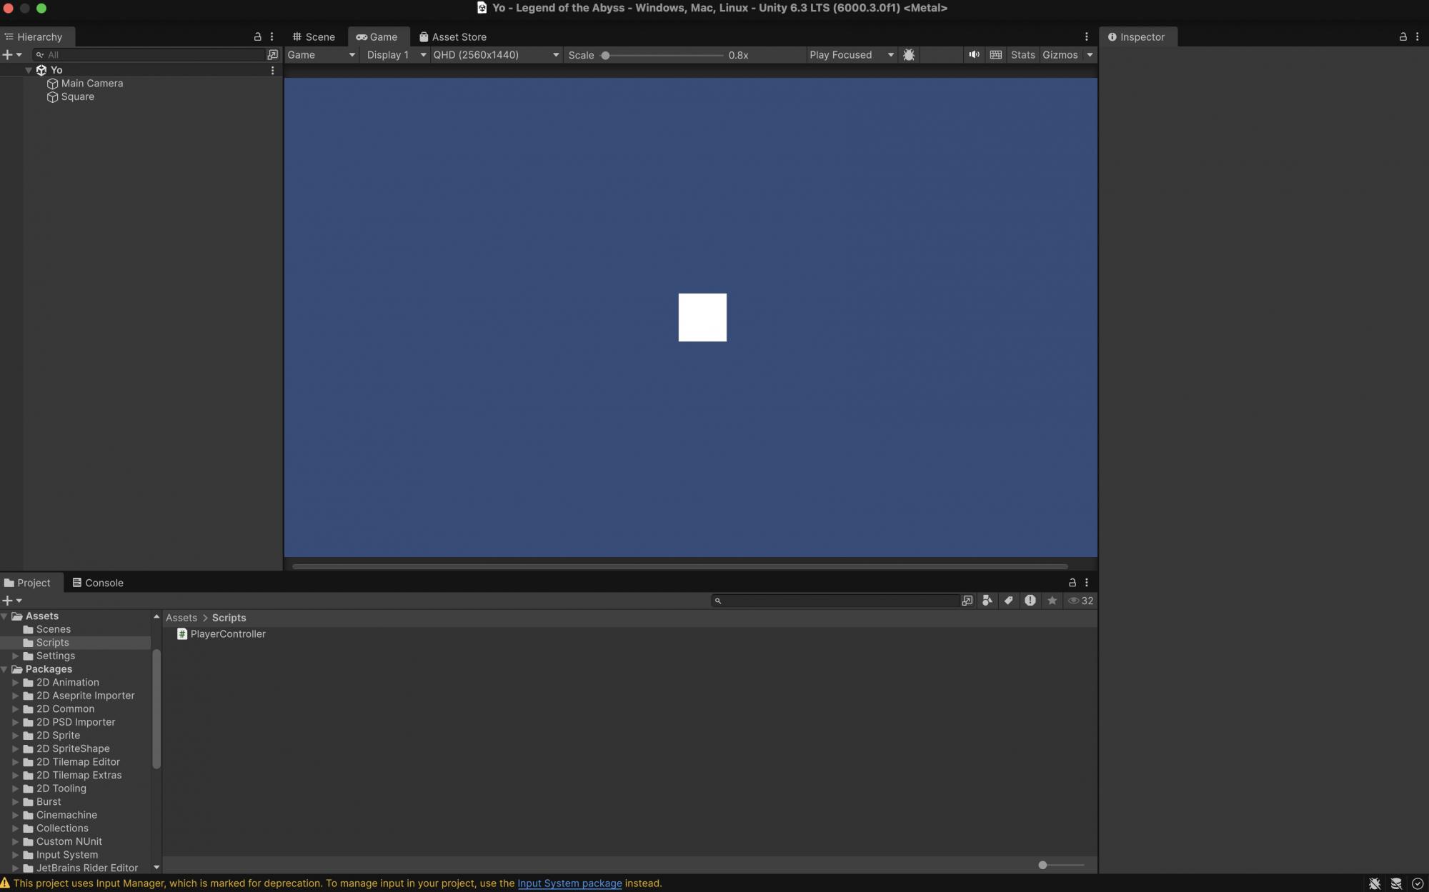Open the Play Focused dropdown

tap(850, 55)
